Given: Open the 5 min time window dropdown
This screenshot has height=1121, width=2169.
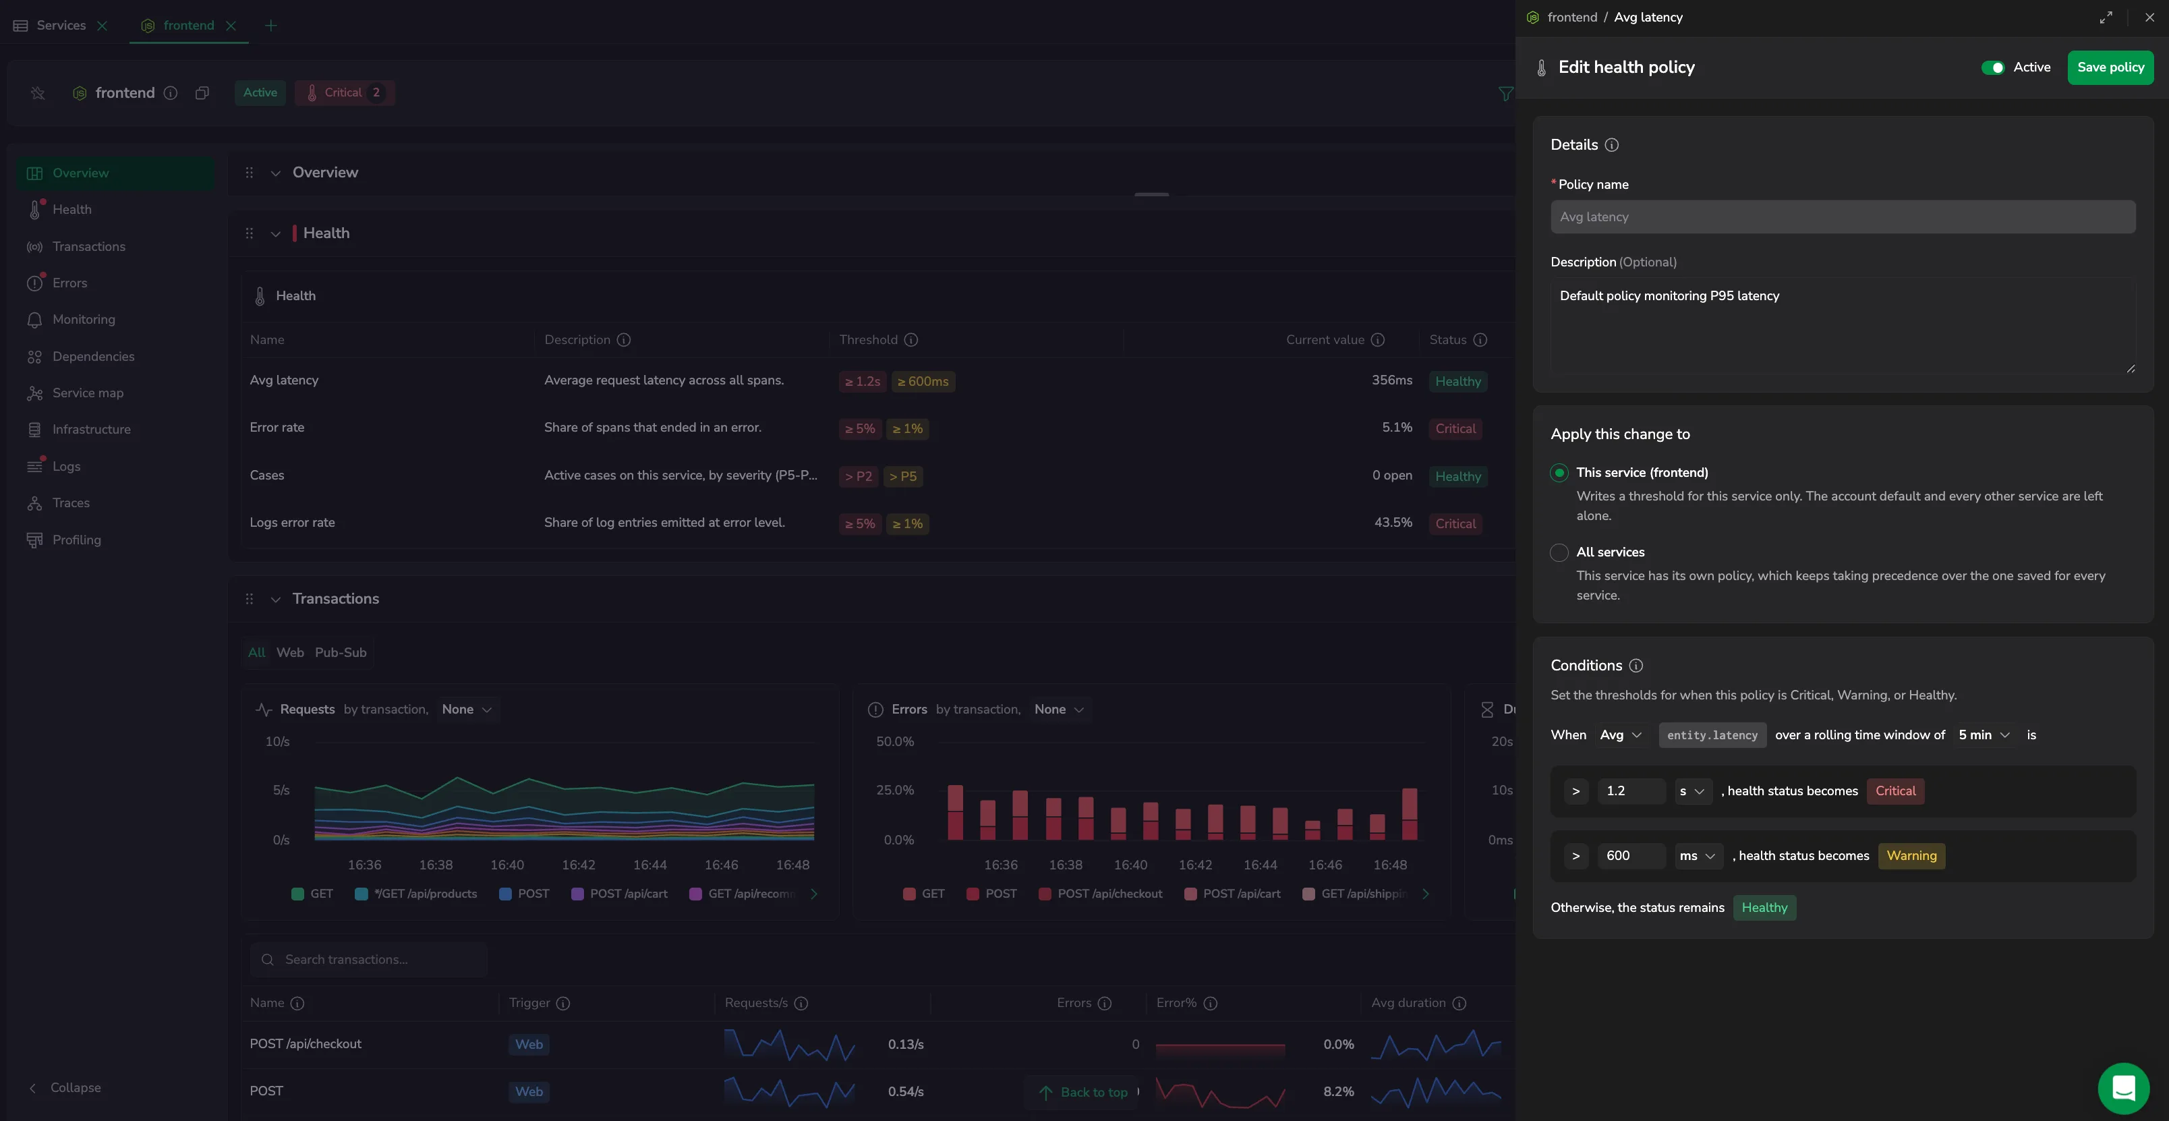Looking at the screenshot, I should (x=1984, y=735).
